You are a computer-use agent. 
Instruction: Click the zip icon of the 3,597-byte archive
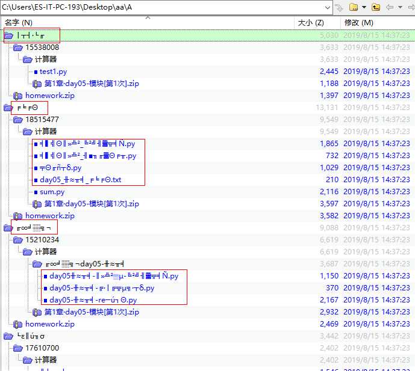37,204
